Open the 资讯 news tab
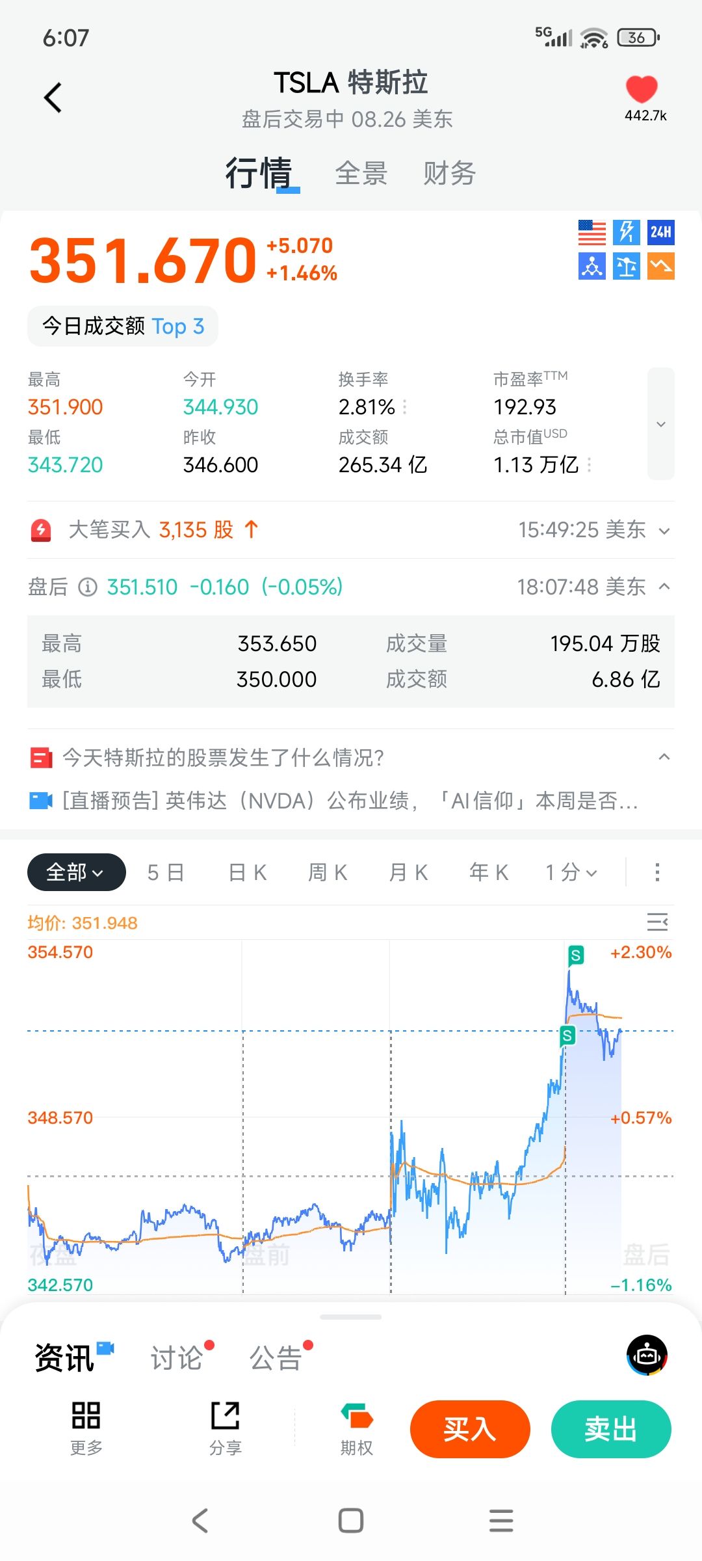The width and height of the screenshot is (702, 1561). tap(65, 1358)
